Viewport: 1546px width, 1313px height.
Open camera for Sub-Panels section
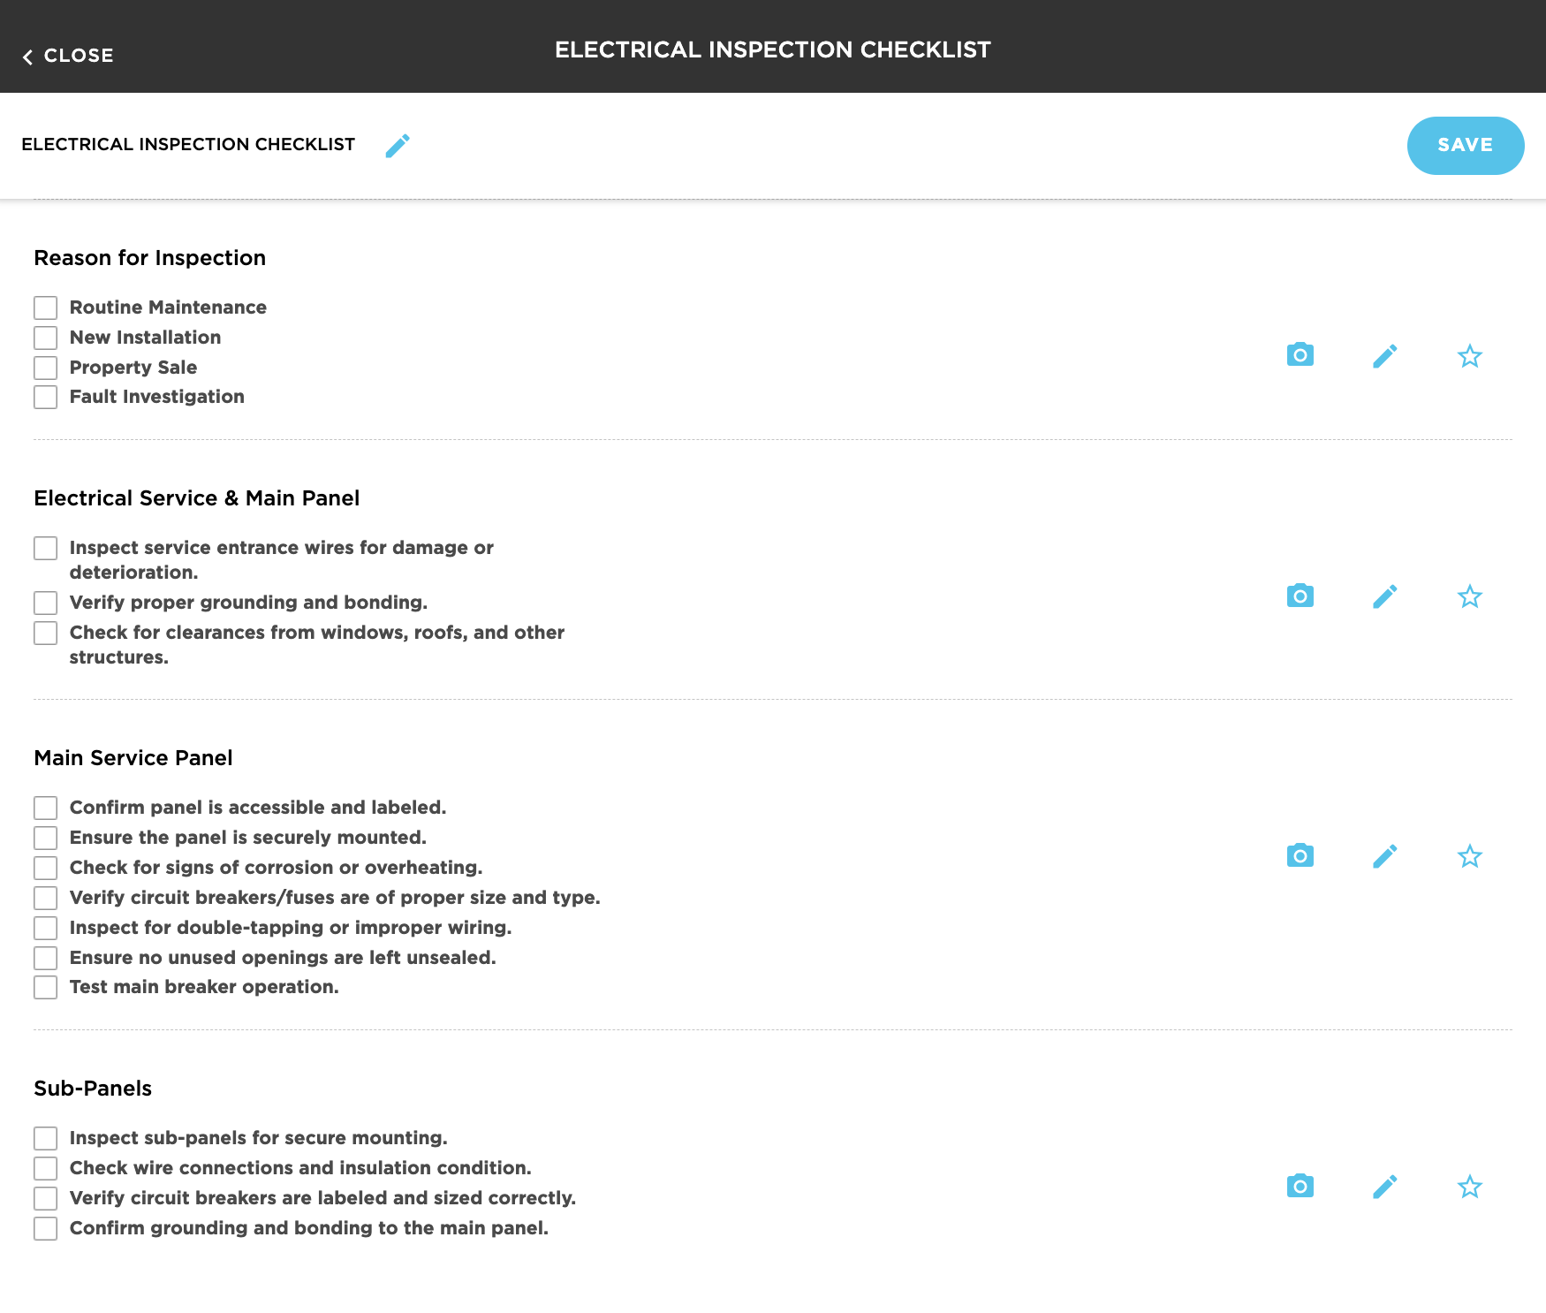pyautogui.click(x=1300, y=1187)
